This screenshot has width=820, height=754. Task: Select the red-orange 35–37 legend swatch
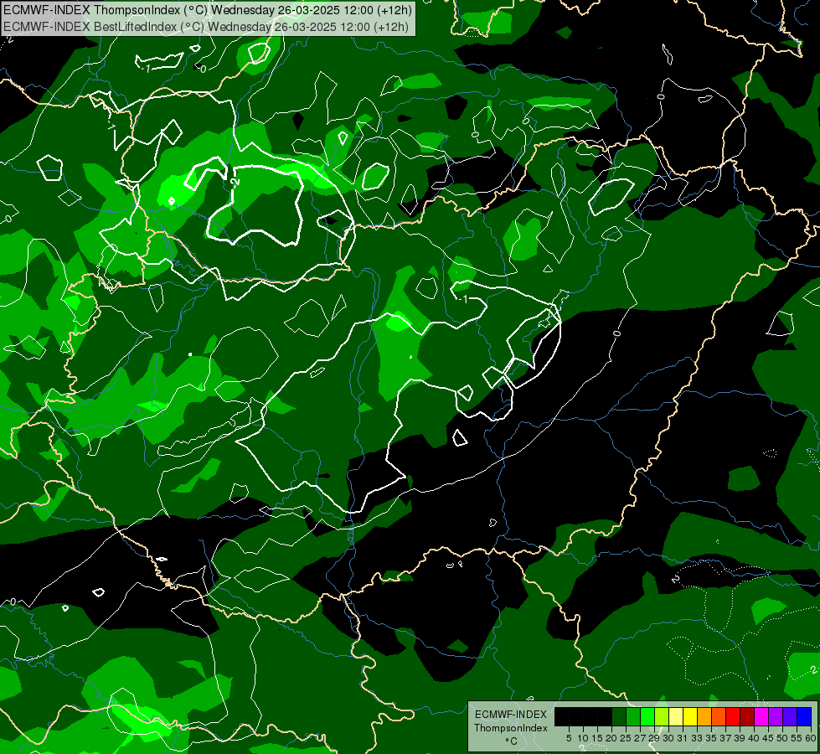point(719,717)
